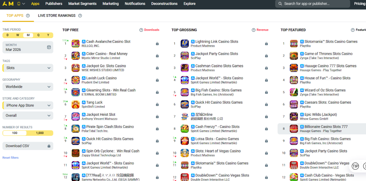Screen dimensions: 366x181
Task: Expand the iPhone App Store dropdown
Action: click(28, 105)
